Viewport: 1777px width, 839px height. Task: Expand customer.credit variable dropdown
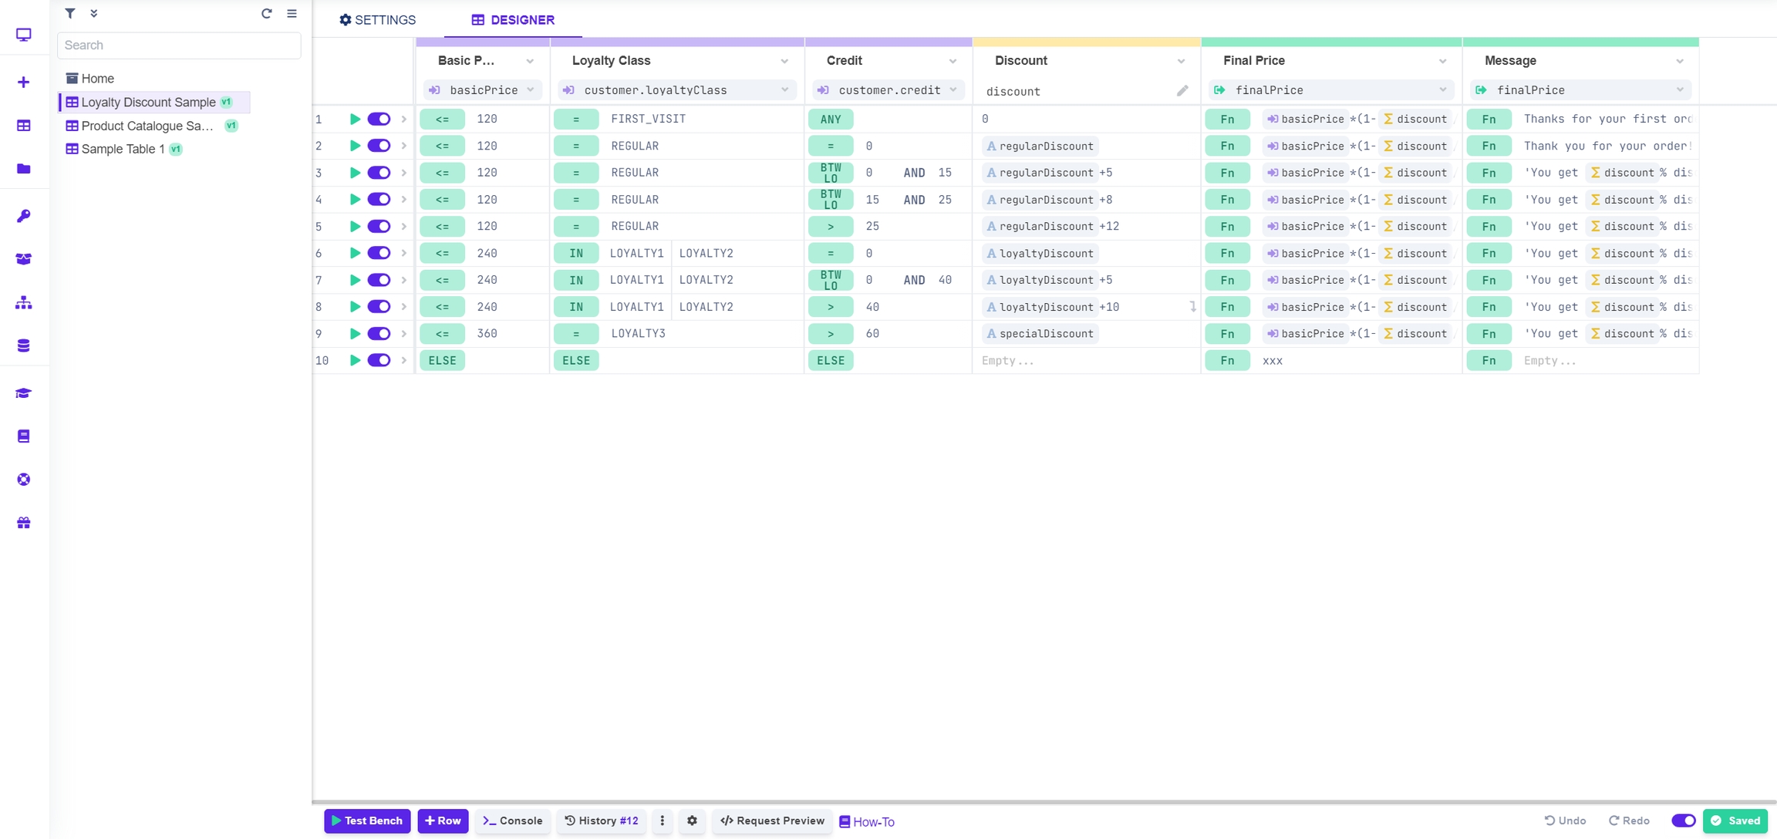(x=953, y=90)
